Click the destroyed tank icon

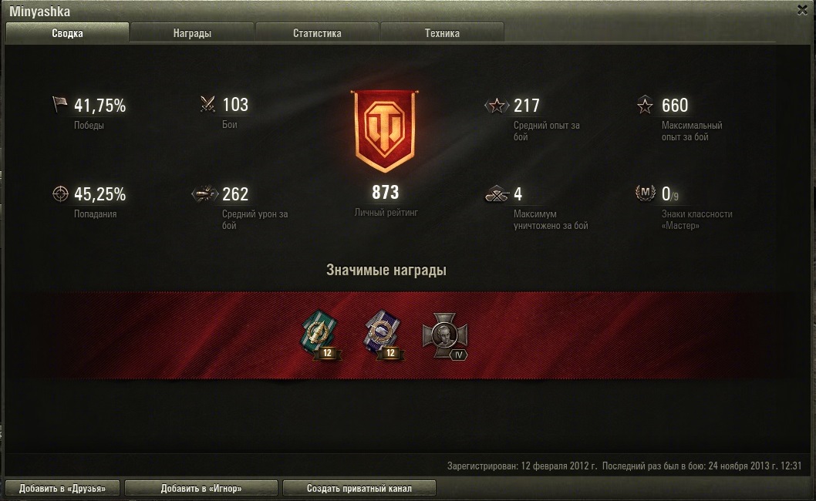(497, 194)
